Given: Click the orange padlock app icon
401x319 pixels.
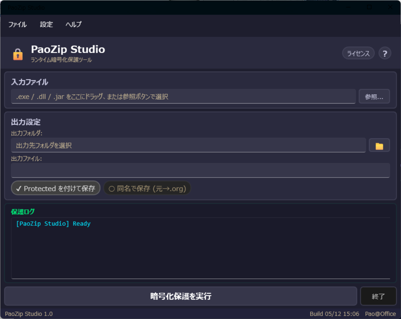Looking at the screenshot, I should [18, 54].
